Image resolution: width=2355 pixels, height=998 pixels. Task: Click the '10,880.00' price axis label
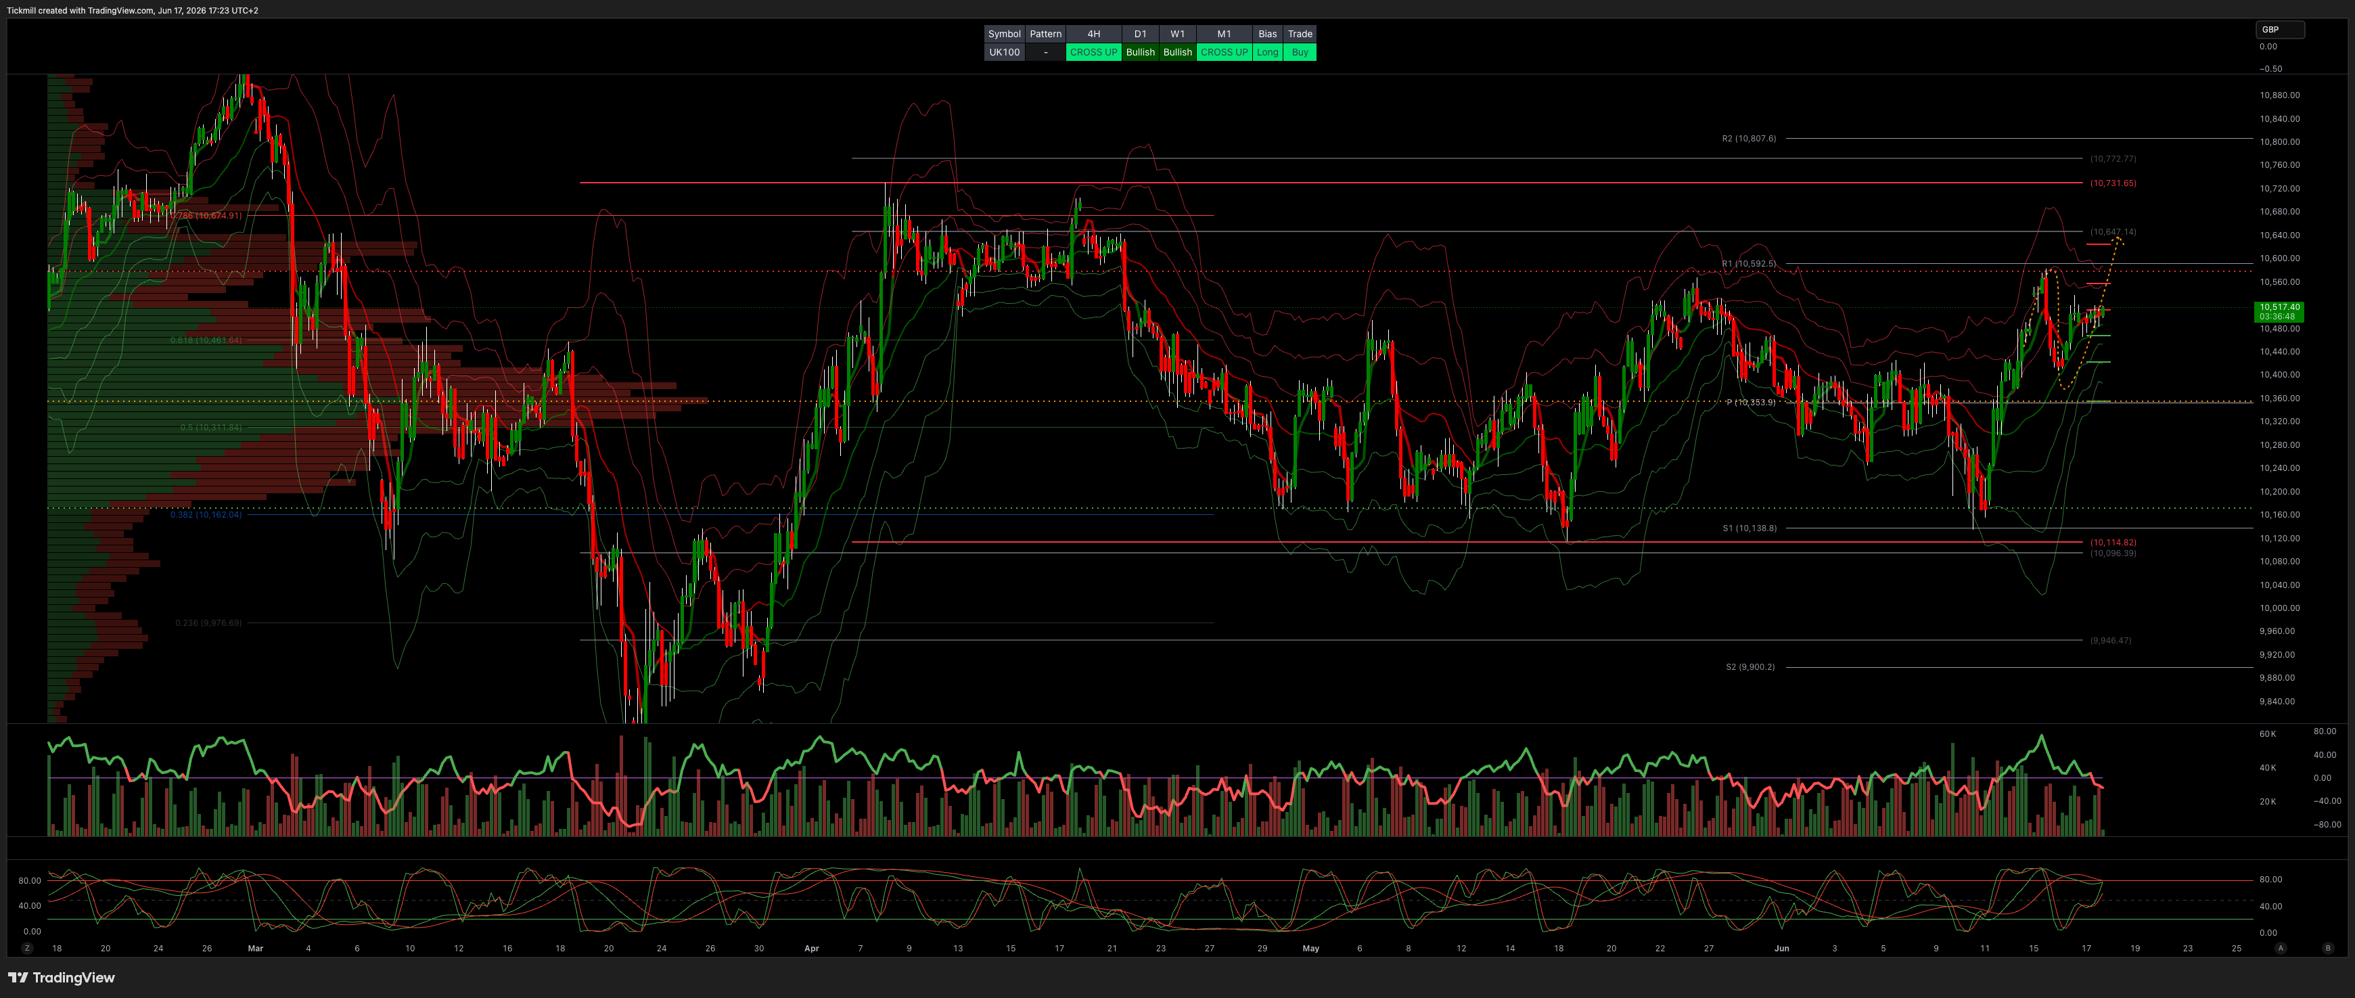pos(2280,95)
